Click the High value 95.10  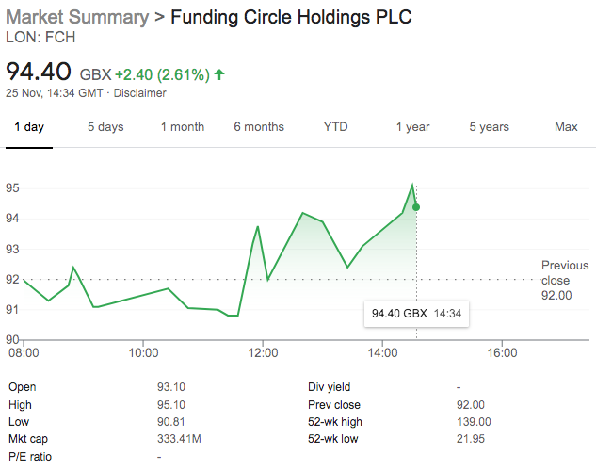pos(171,405)
